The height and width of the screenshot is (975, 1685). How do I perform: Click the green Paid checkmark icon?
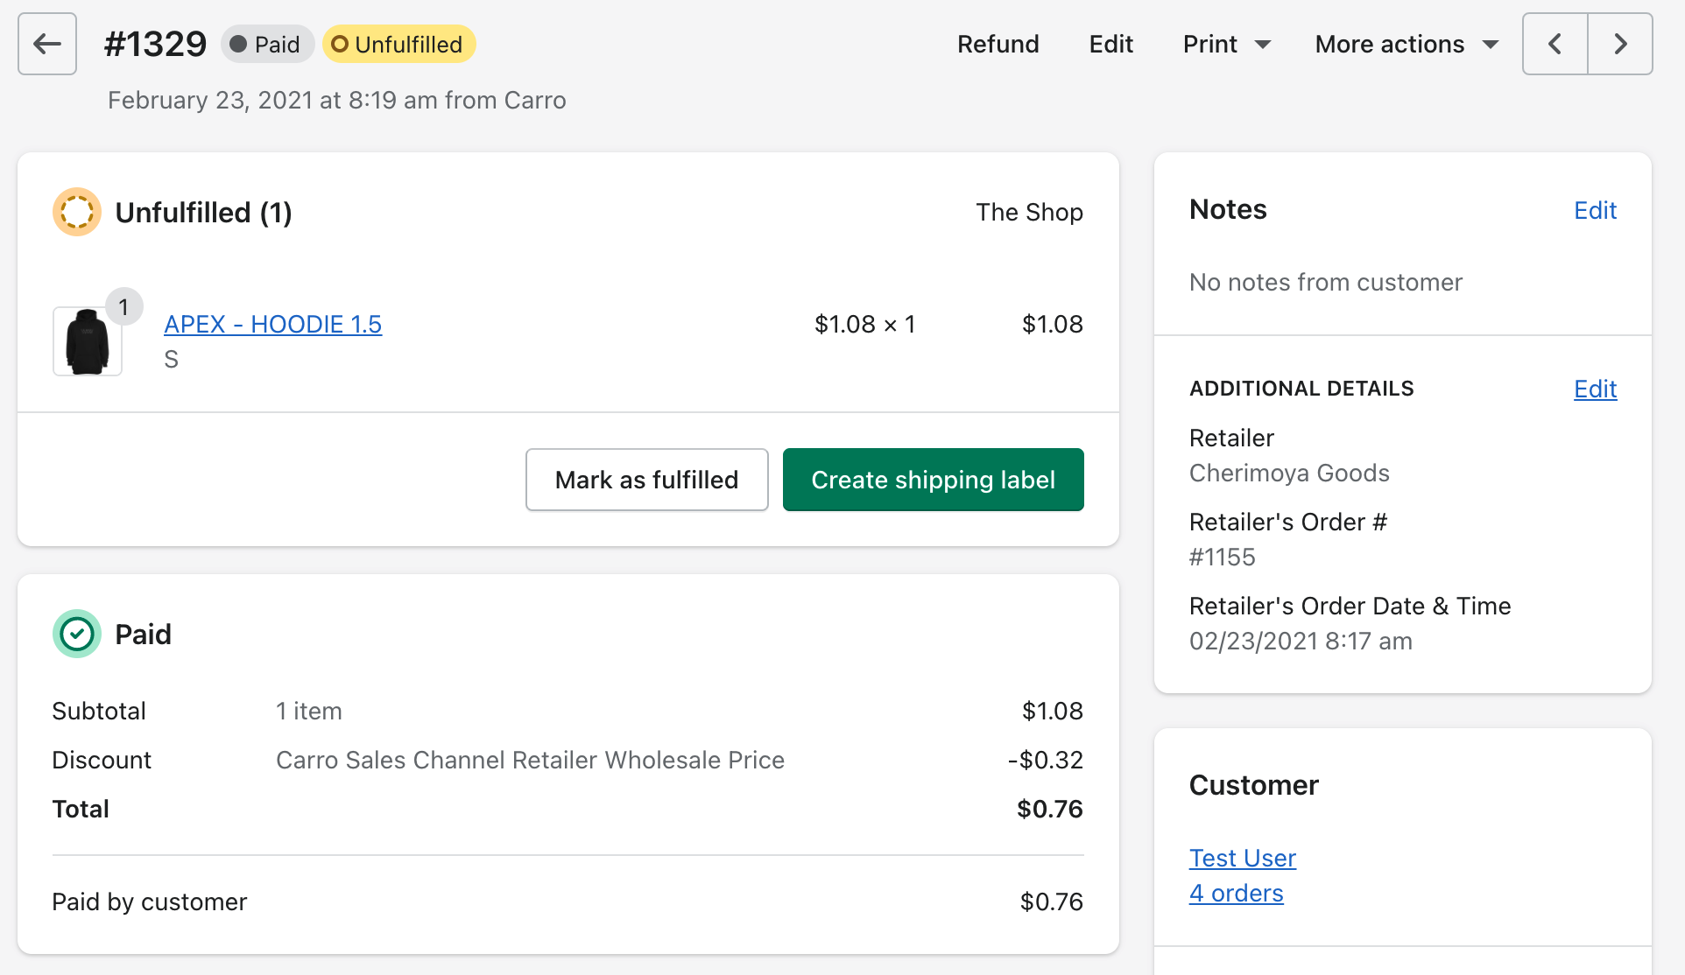tap(77, 634)
